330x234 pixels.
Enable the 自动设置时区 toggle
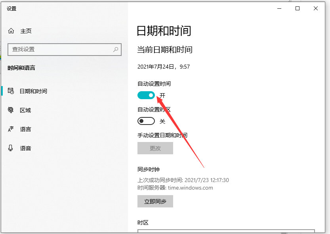click(146, 121)
